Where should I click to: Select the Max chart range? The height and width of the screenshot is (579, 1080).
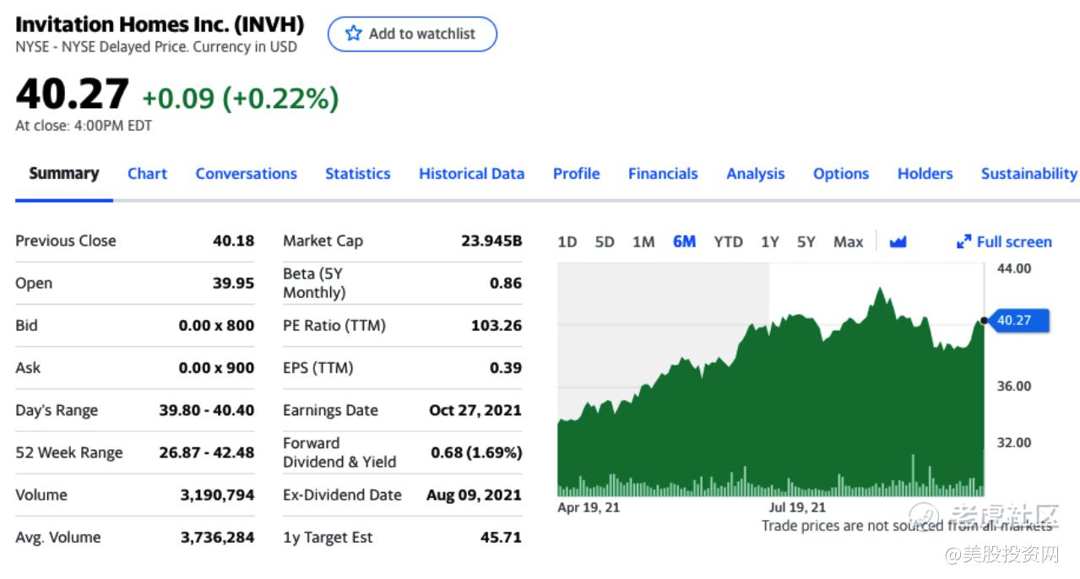click(849, 242)
